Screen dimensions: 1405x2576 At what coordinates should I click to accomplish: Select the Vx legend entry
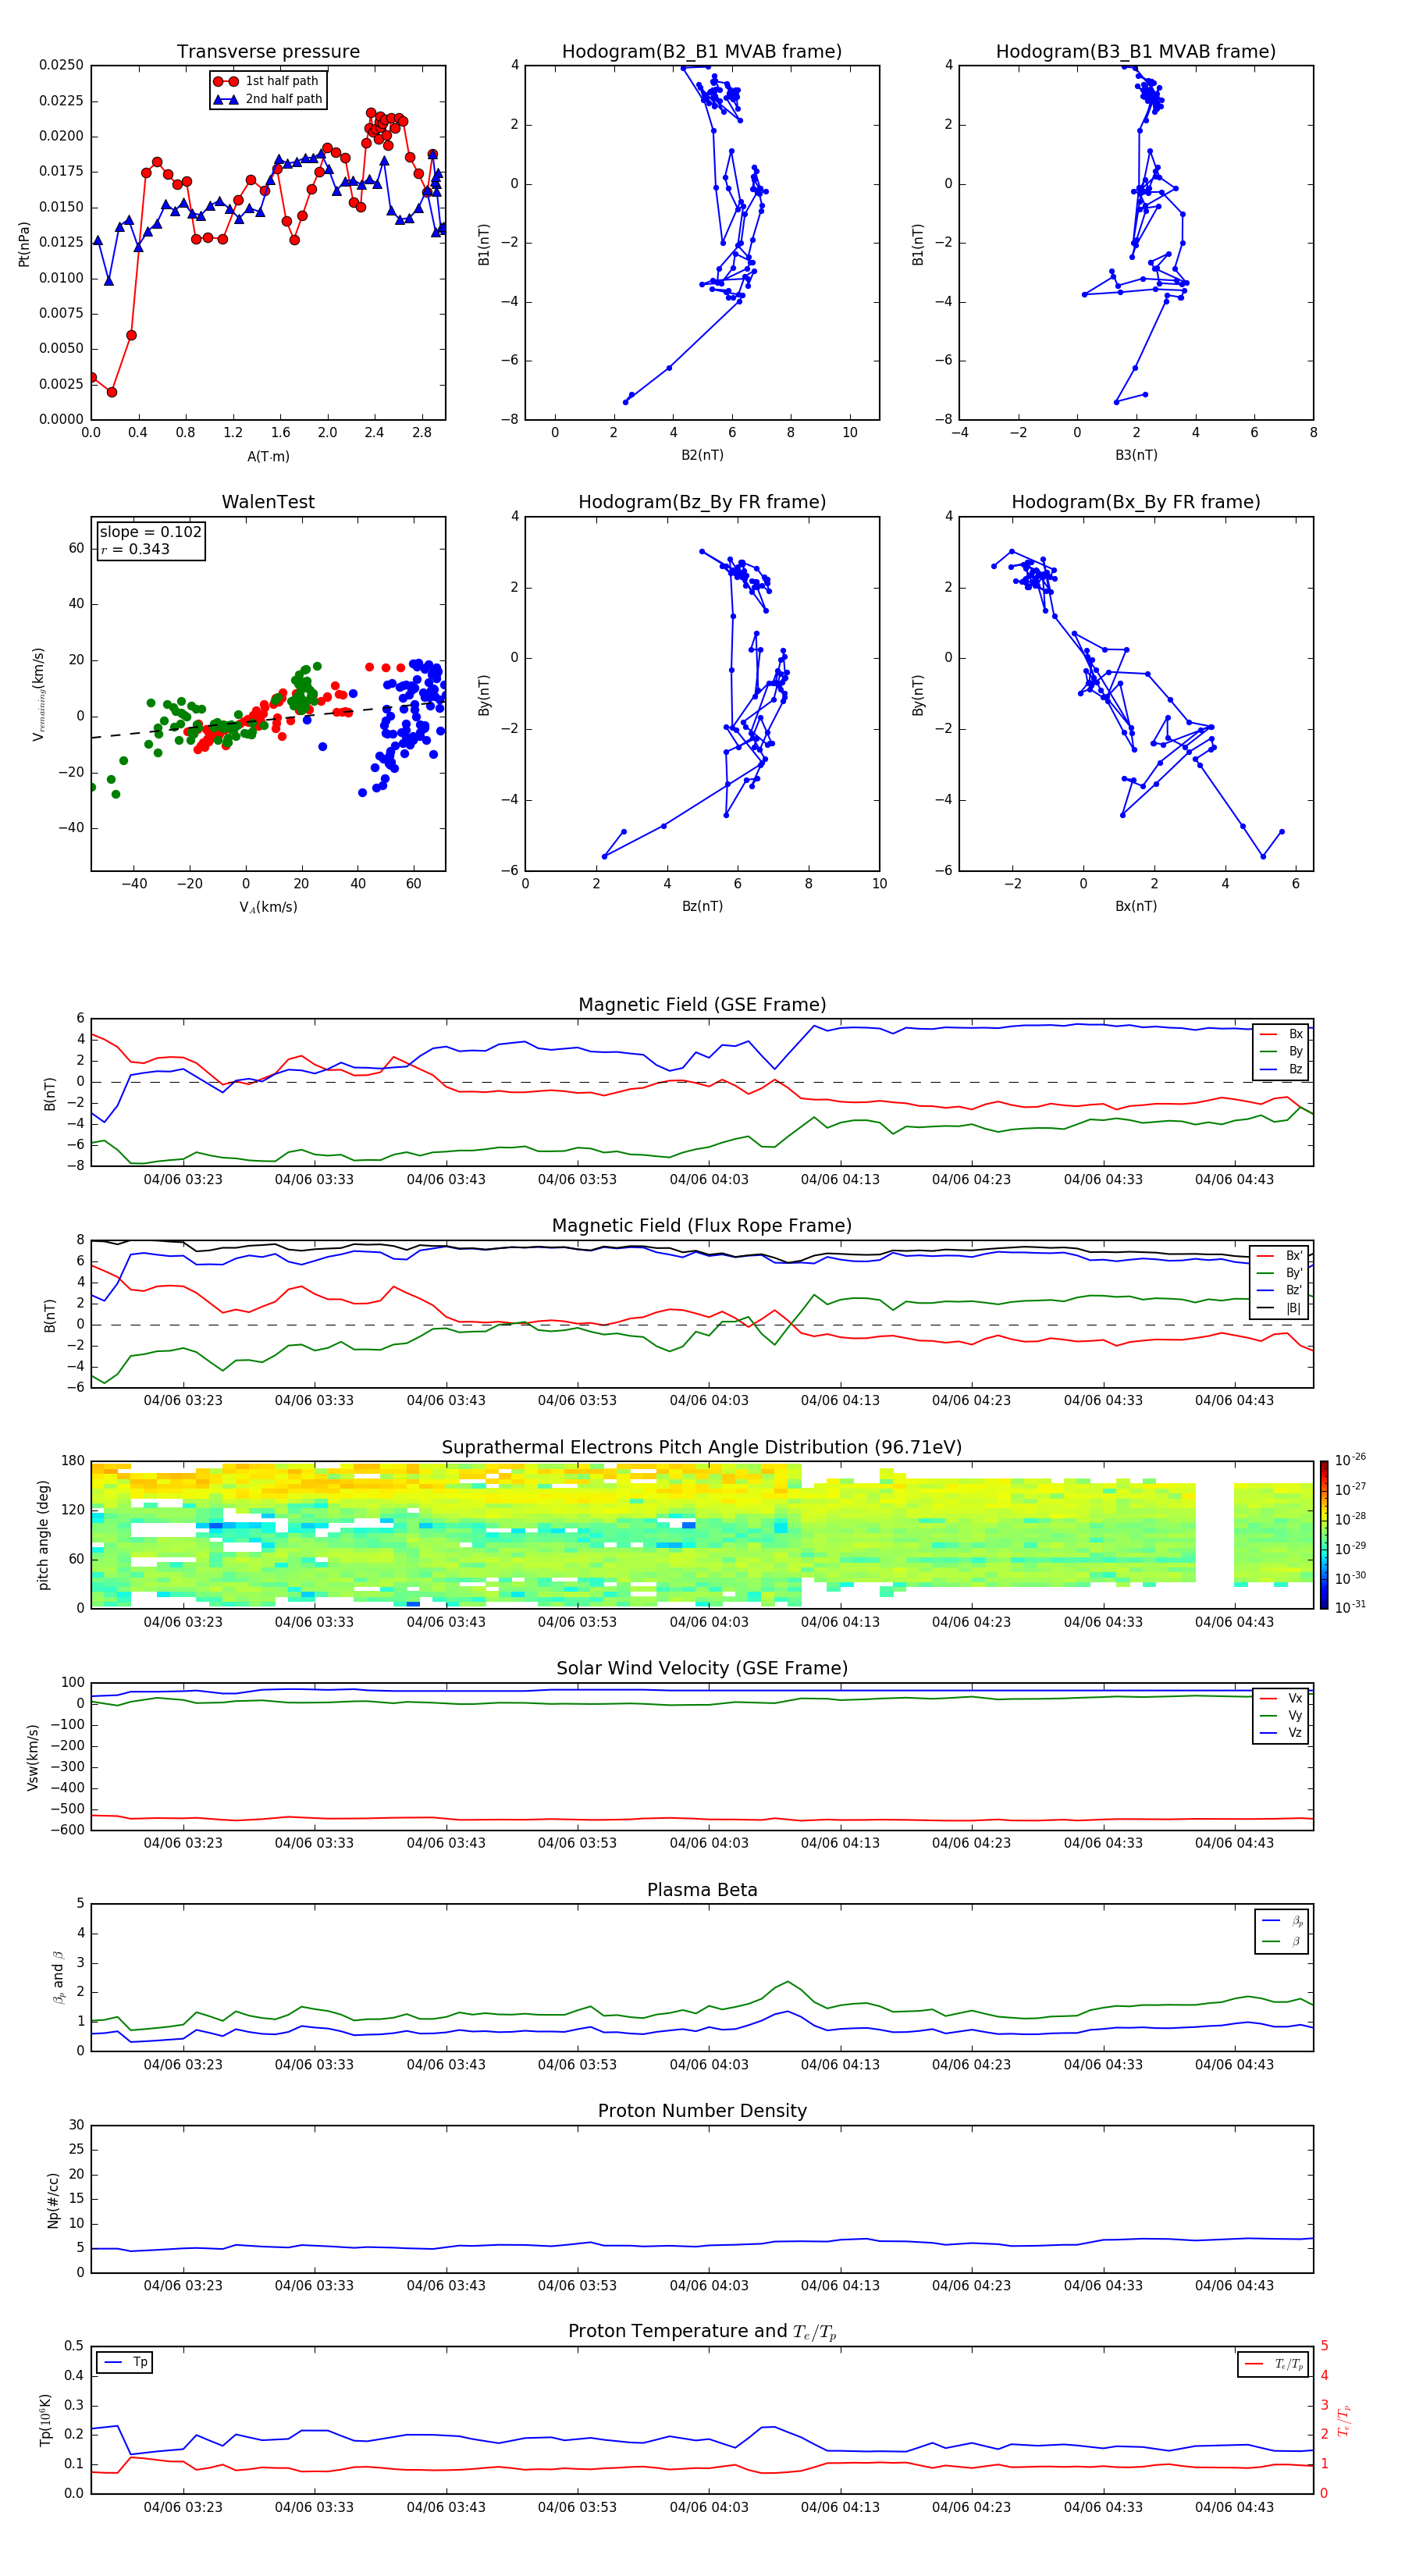coord(1281,1698)
